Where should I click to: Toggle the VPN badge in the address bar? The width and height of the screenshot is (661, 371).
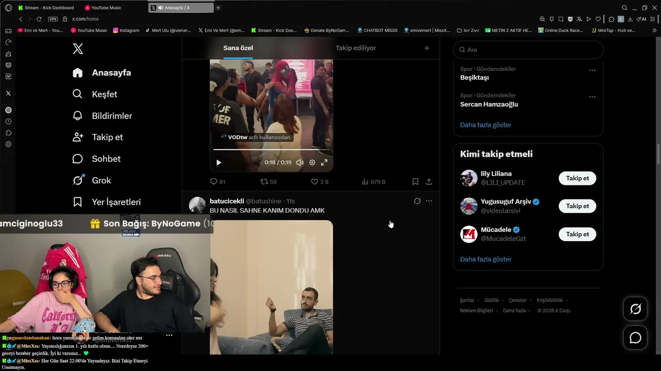tap(53, 19)
